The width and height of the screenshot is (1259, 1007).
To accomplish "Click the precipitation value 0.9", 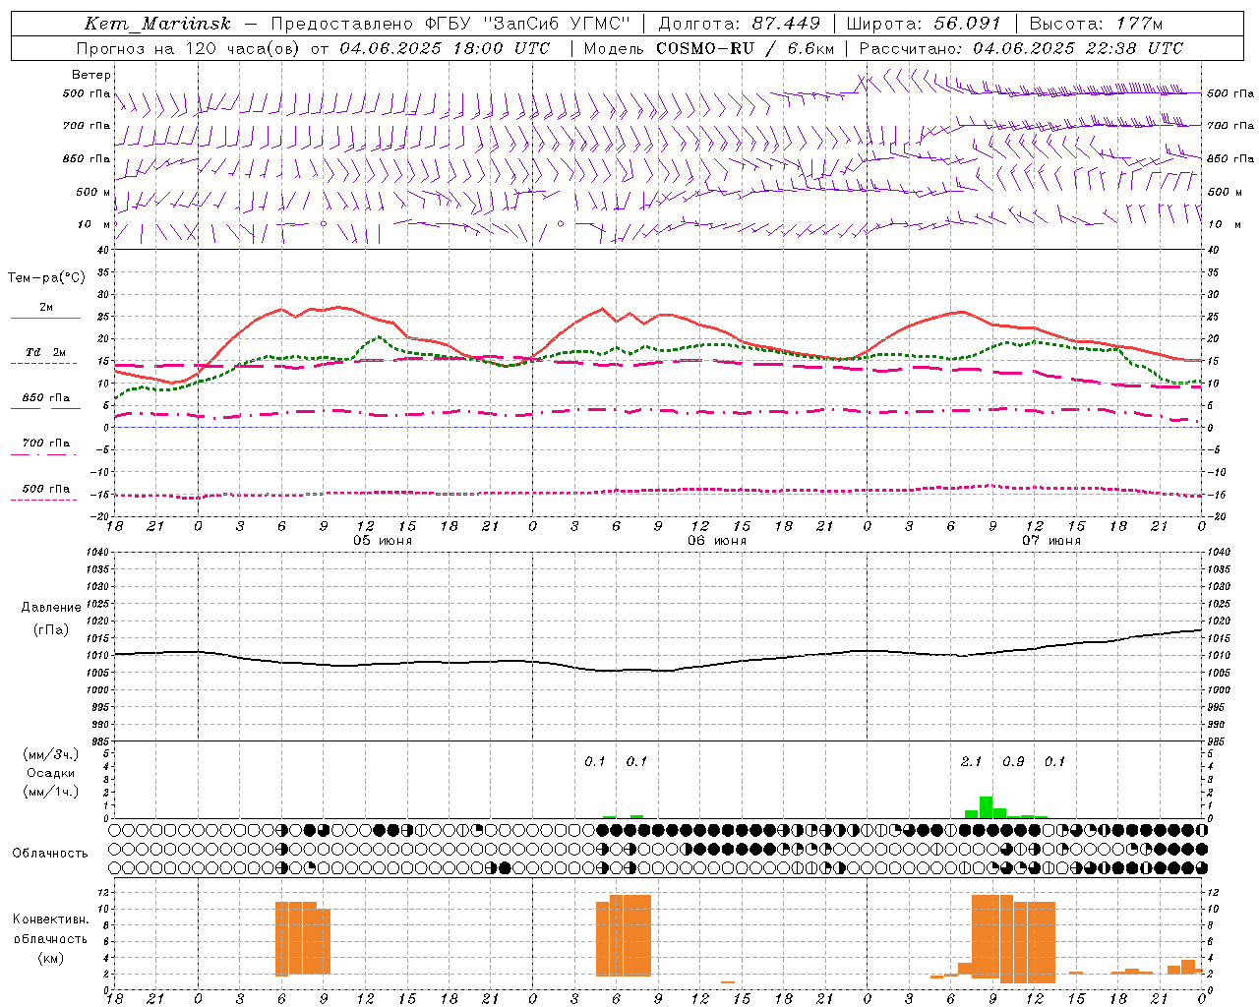I will (x=1013, y=762).
